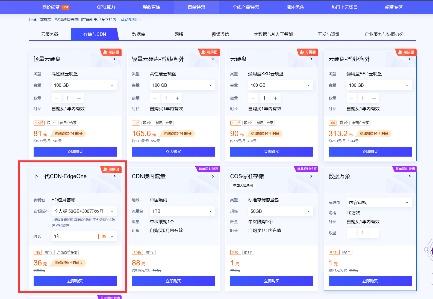
Task: Select 存储与CDN category tab
Action: [x=95, y=34]
